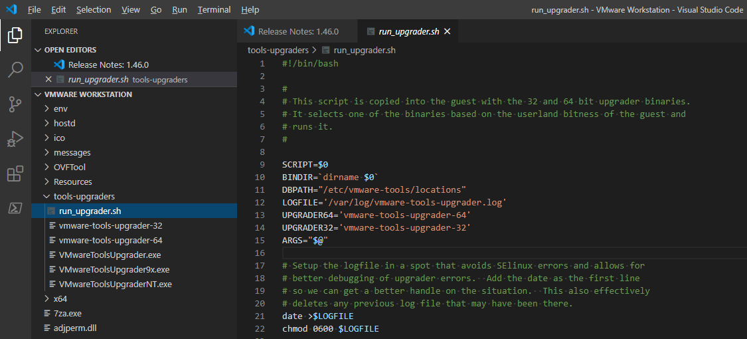Image resolution: width=747 pixels, height=339 pixels.
Task: Click the file icon on run_upgrader.sh tab
Action: pos(370,32)
